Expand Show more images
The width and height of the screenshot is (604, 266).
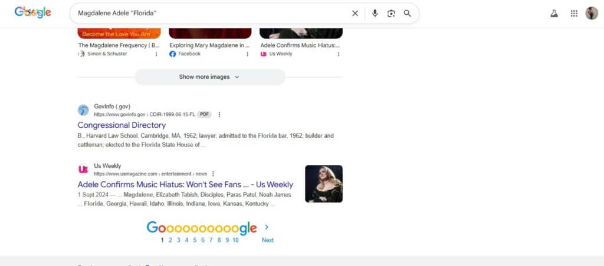(x=209, y=77)
